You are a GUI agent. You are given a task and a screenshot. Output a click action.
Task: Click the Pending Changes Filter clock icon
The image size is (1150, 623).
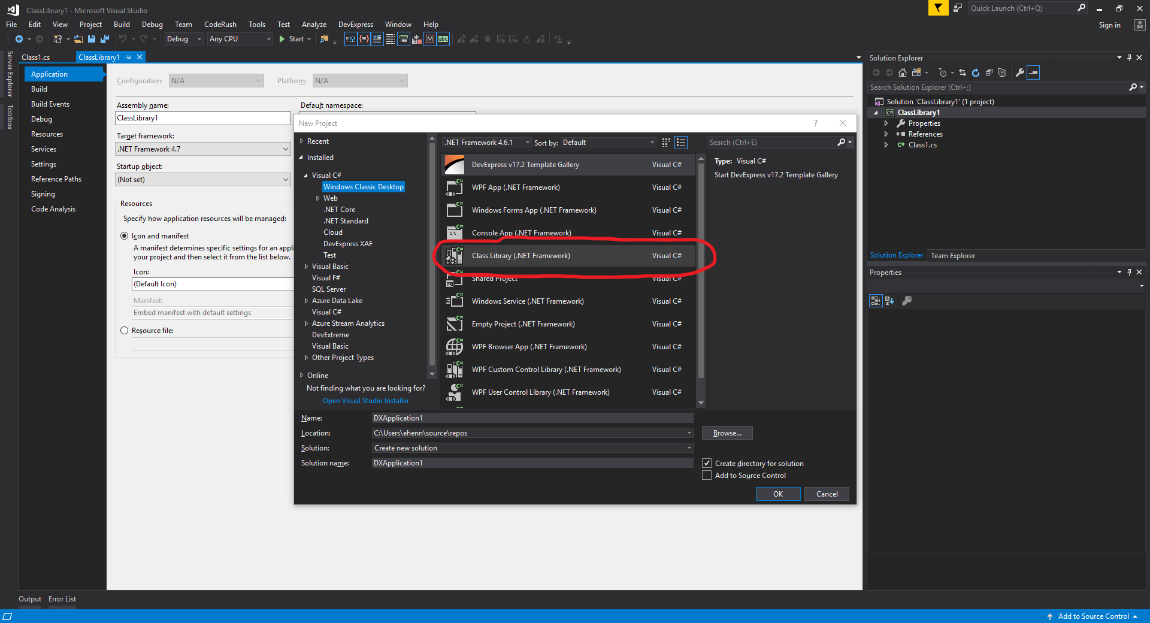point(943,72)
